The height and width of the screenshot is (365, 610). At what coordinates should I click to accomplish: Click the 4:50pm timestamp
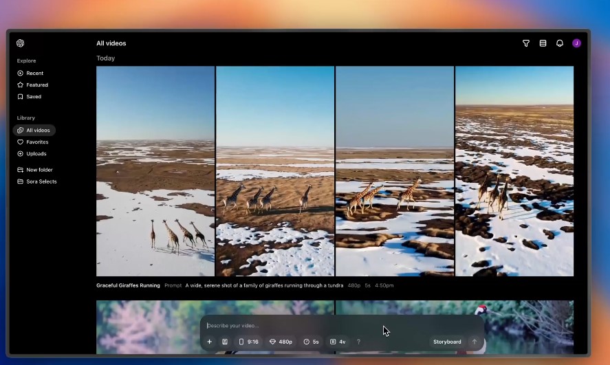pyautogui.click(x=384, y=285)
